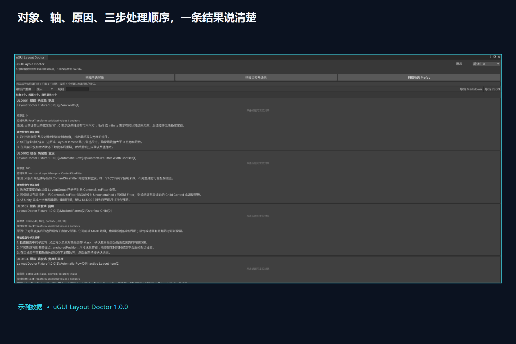Open the window options kebab menu
The image size is (516, 344).
click(x=490, y=57)
